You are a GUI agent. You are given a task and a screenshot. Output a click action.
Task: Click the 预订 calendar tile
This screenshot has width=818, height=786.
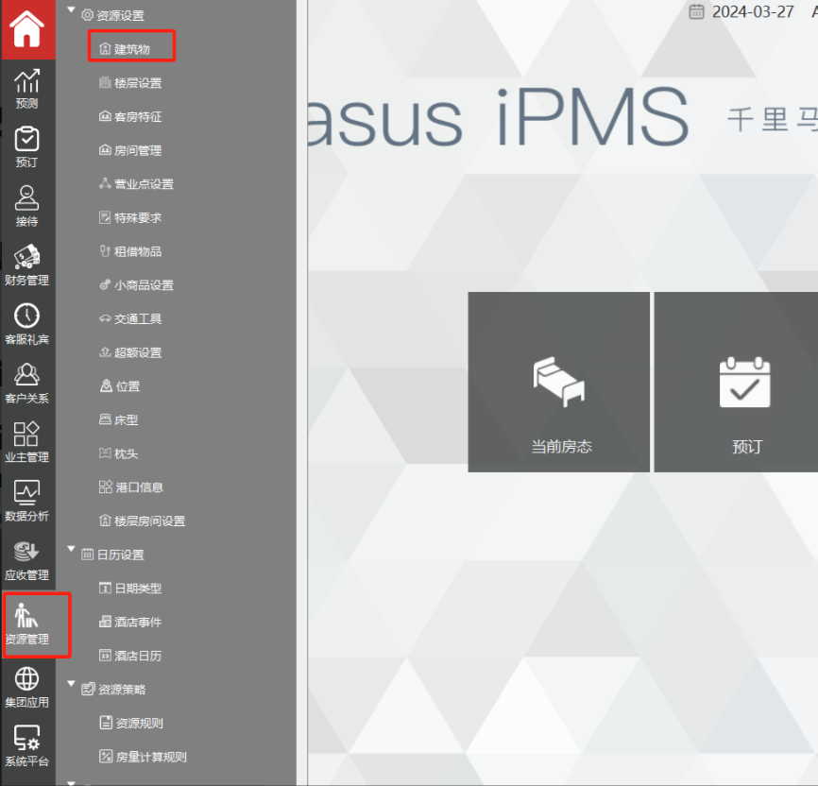[745, 383]
